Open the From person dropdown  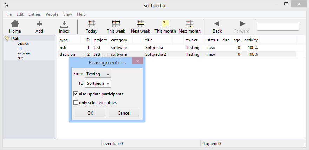coord(98,74)
